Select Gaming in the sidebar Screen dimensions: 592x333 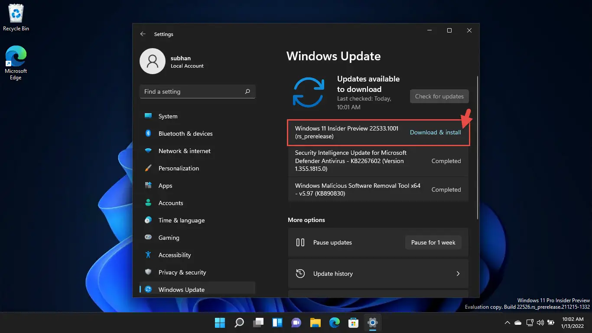(x=197, y=238)
